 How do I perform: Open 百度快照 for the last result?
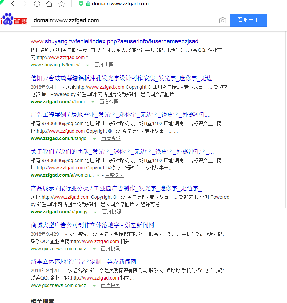110,285
